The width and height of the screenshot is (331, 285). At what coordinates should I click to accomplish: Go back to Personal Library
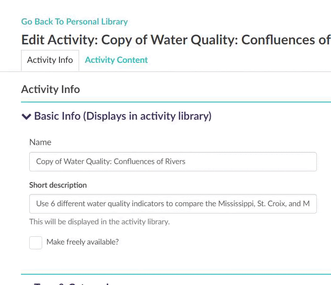(74, 22)
